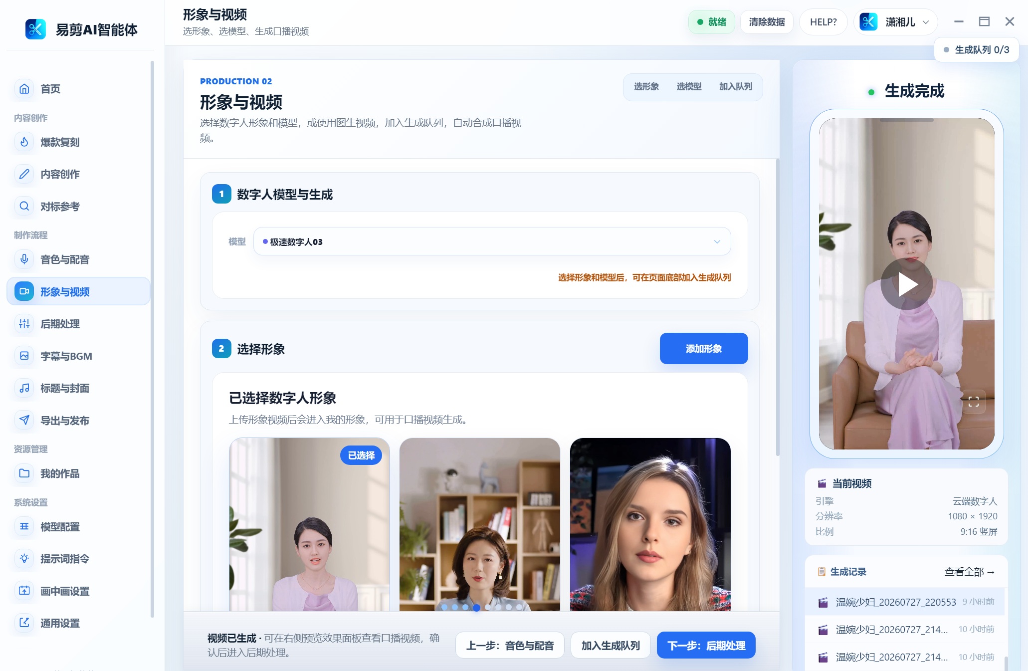Open 提示词指令 lightbulb icon
Screen dimensions: 1028x671
(x=24, y=559)
